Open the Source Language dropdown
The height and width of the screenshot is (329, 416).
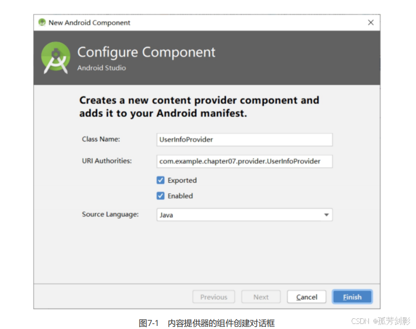click(244, 215)
